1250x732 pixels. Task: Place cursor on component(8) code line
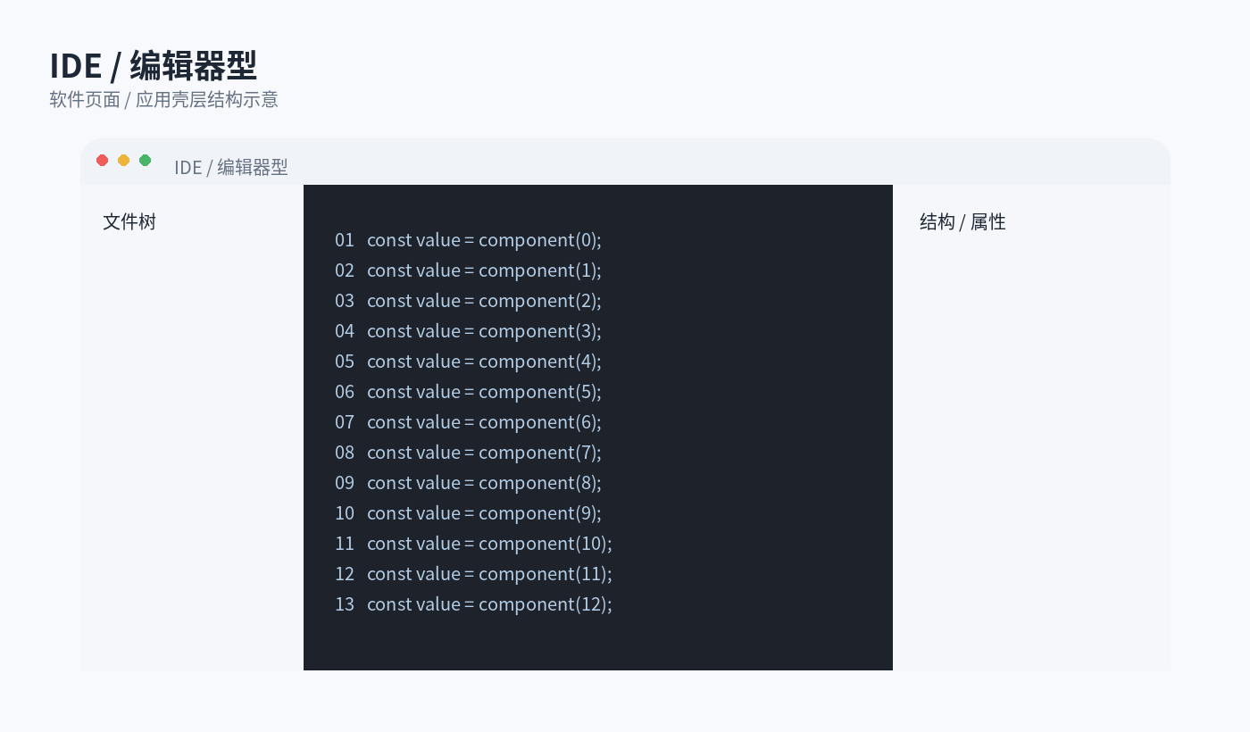484,483
